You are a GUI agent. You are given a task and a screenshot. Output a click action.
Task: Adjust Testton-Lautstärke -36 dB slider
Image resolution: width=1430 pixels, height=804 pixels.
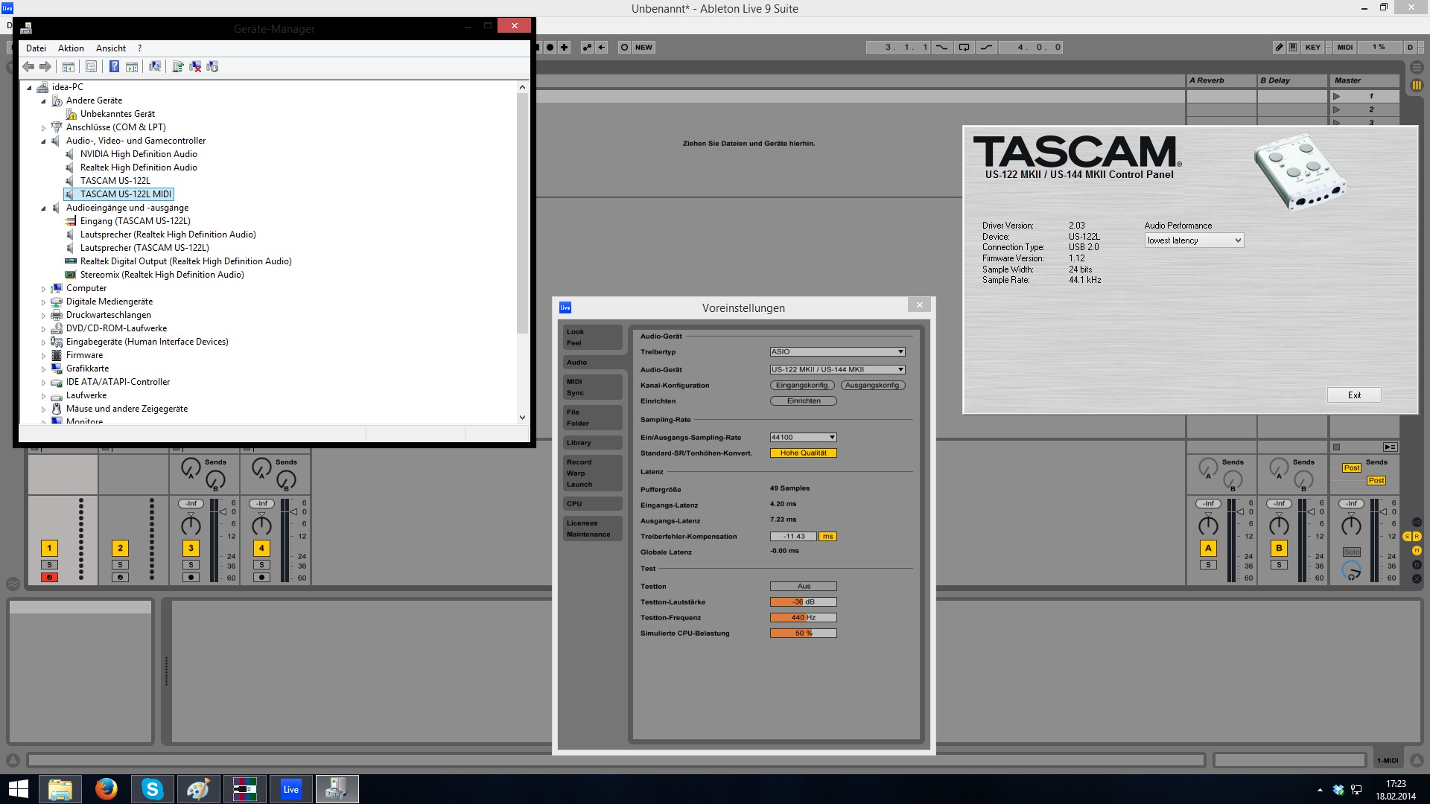tap(803, 602)
